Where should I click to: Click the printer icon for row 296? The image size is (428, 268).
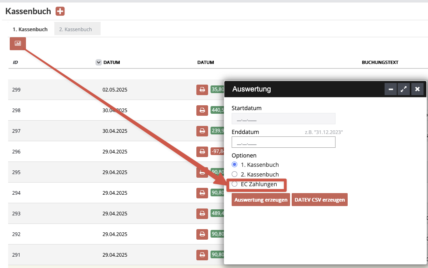tap(202, 151)
